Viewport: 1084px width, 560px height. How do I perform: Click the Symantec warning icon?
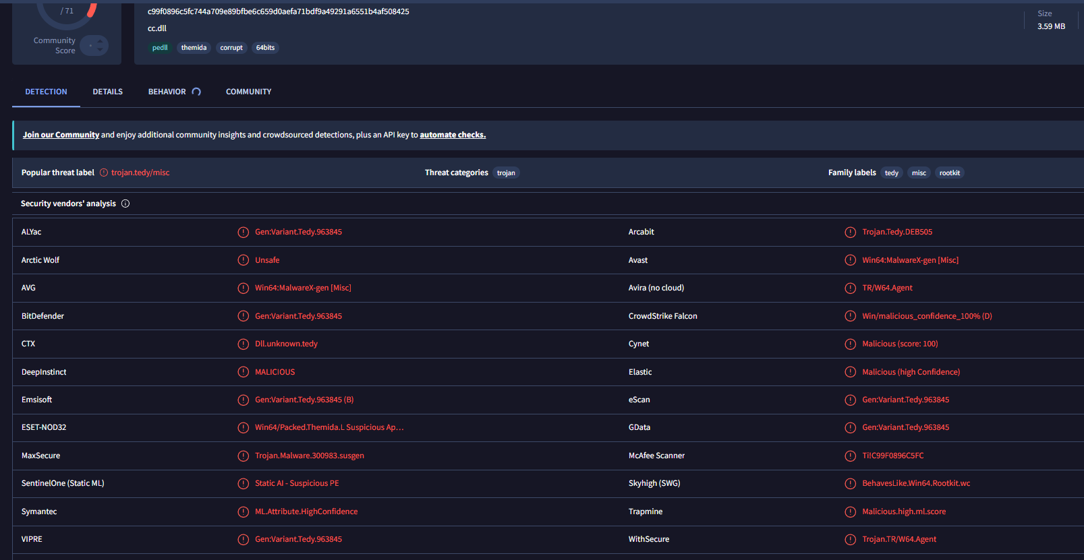[244, 511]
